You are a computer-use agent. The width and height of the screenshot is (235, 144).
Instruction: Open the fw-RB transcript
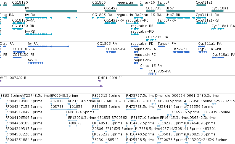[x=38, y=34]
